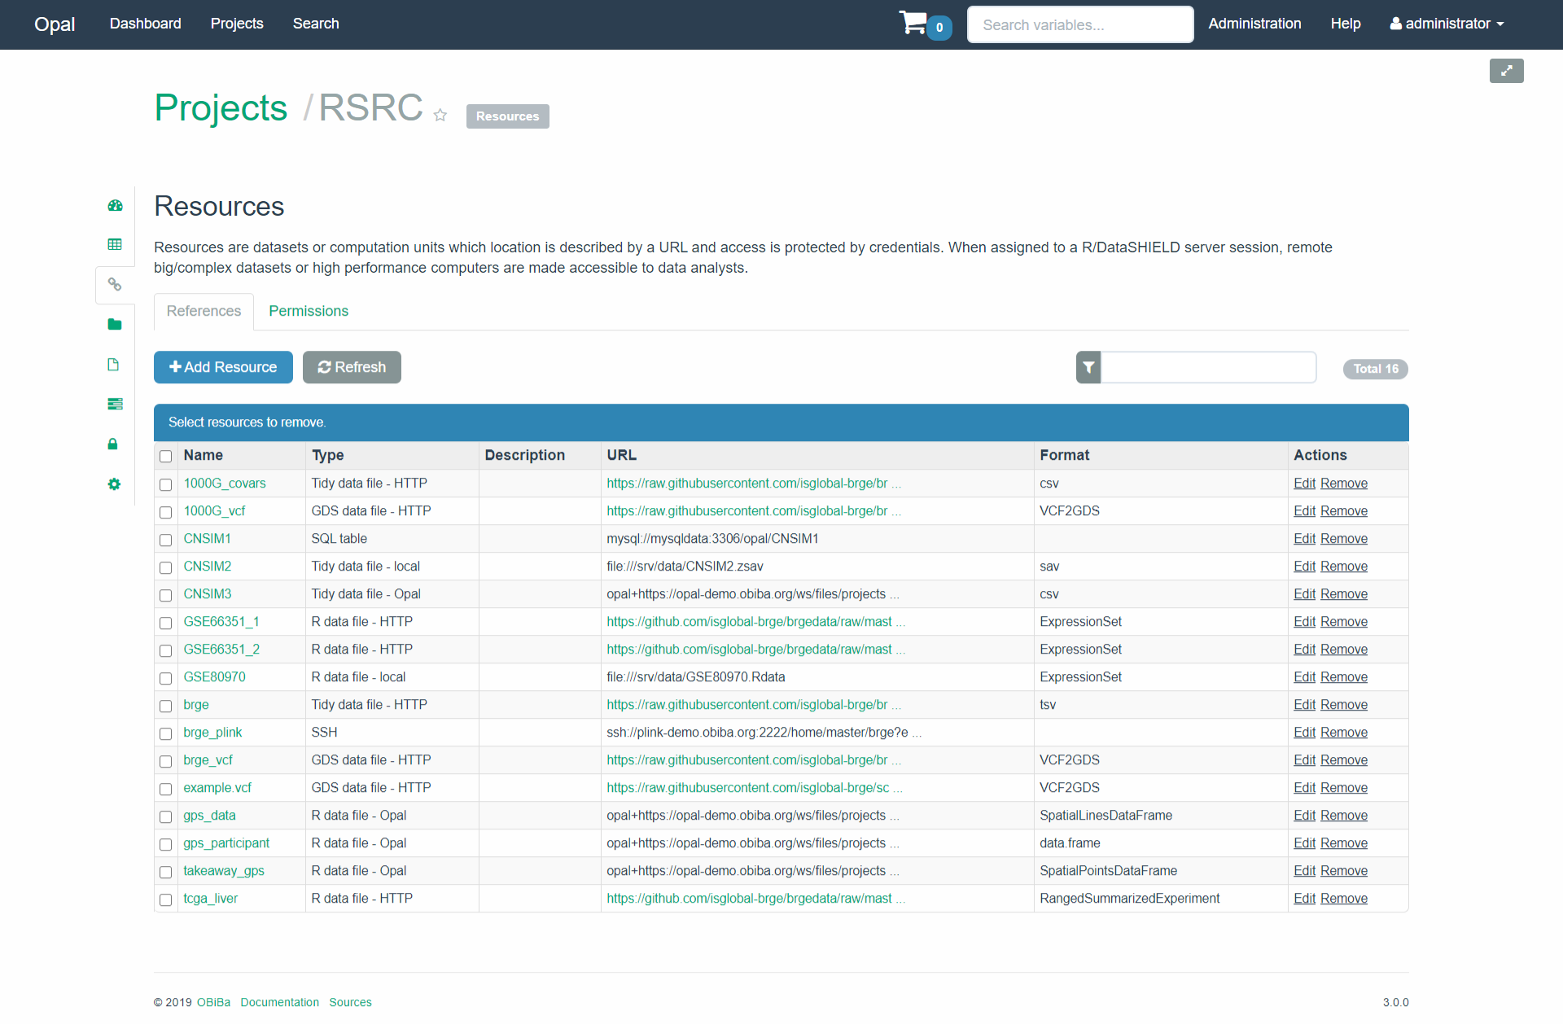Select the top-left select-all checkbox

[x=166, y=453]
